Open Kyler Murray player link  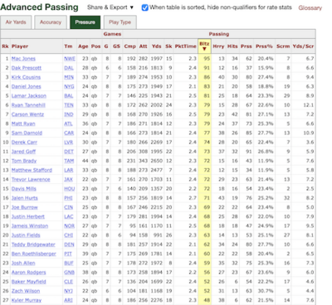coord(27,300)
